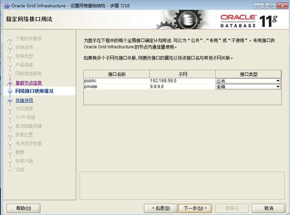Click the Java icon in the title bar
The width and height of the screenshot is (290, 215).
tap(7, 6)
